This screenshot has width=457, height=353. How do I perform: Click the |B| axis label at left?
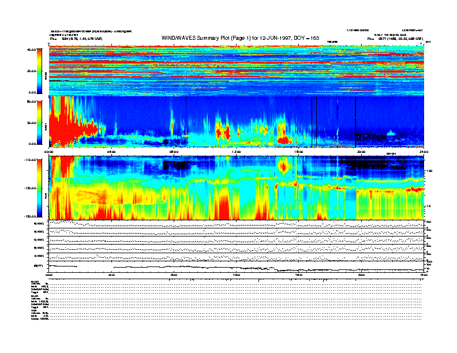38,266
